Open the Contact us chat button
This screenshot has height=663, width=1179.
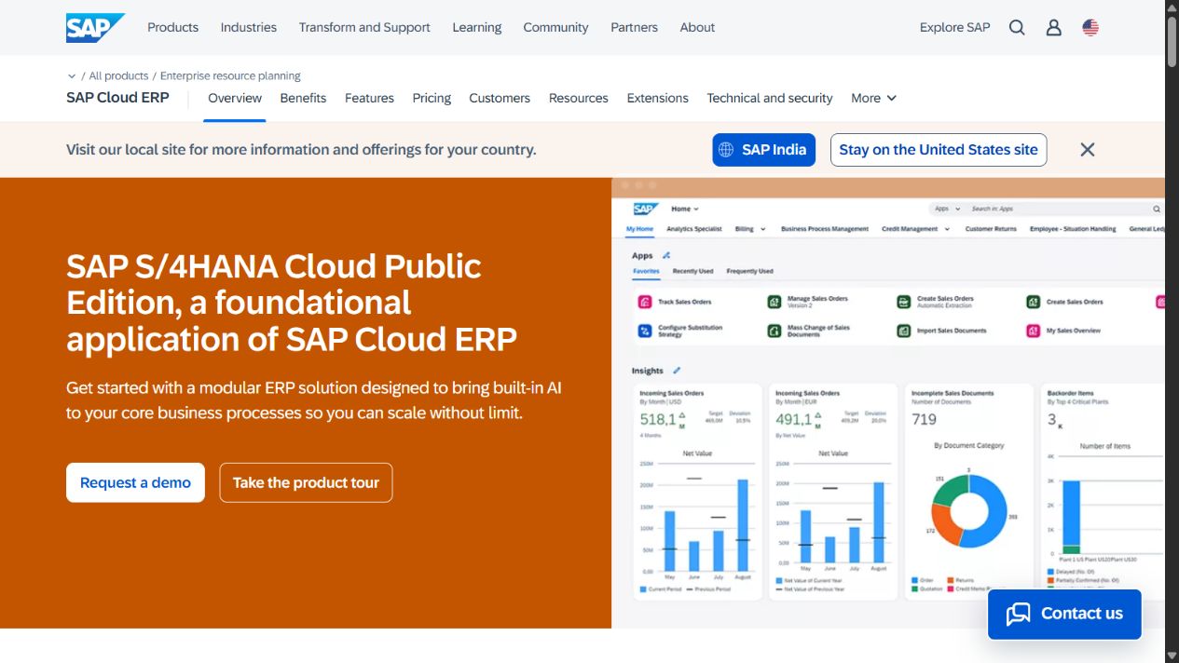[x=1064, y=614]
